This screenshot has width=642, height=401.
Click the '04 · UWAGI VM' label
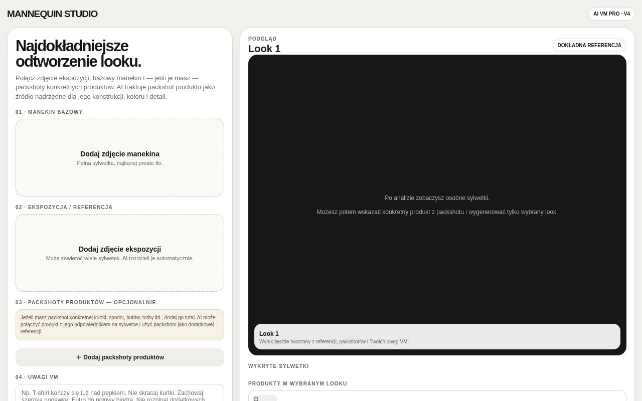37,377
